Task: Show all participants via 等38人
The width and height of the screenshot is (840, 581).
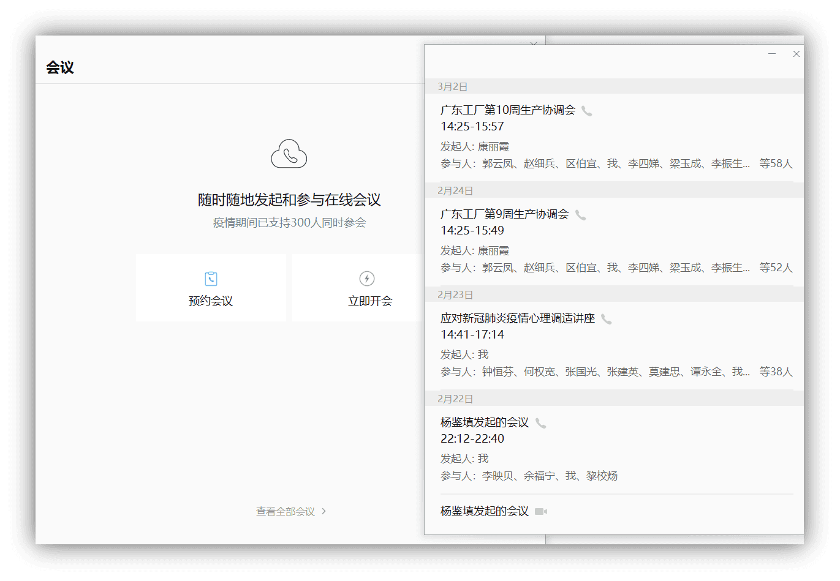Action: click(x=776, y=372)
